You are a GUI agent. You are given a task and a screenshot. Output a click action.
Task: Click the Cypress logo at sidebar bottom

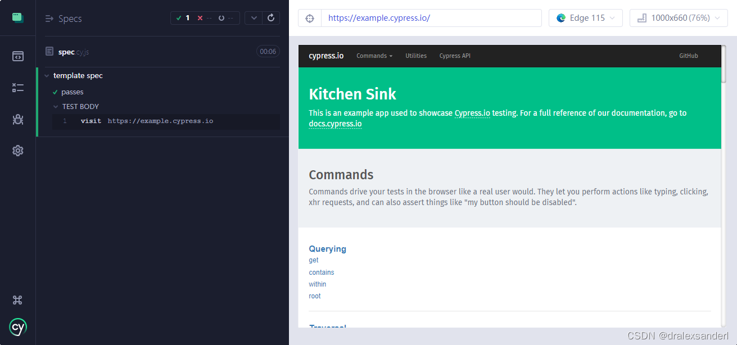click(x=17, y=327)
